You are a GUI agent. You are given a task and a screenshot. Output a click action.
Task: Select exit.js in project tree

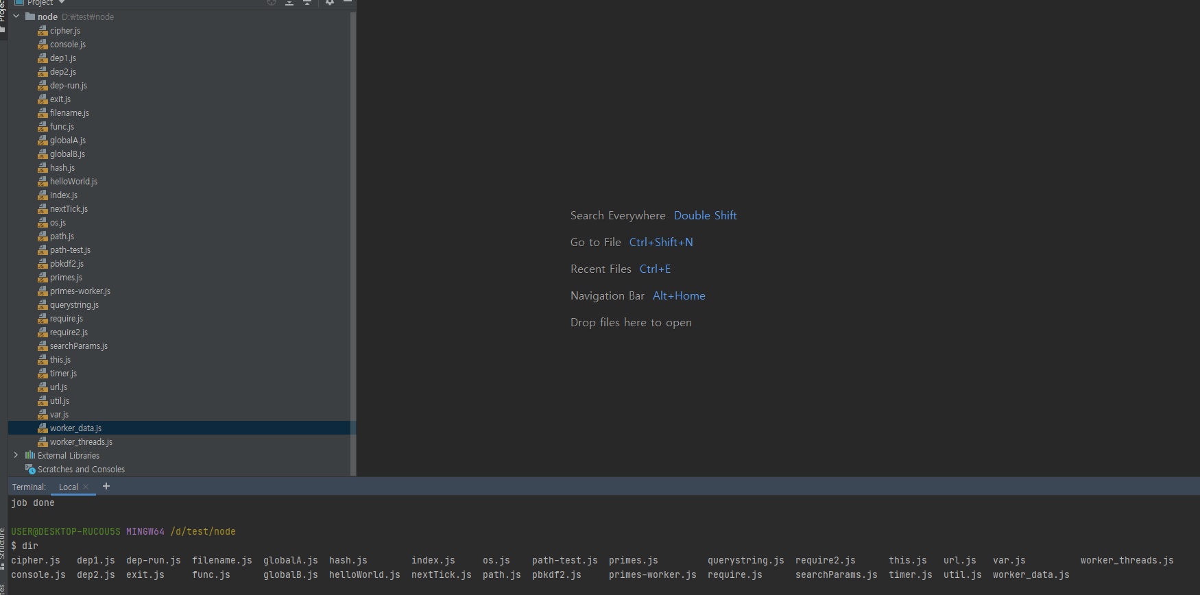(x=60, y=99)
